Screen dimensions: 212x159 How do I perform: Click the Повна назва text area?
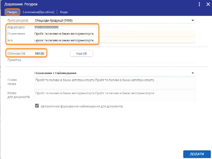point(114,83)
